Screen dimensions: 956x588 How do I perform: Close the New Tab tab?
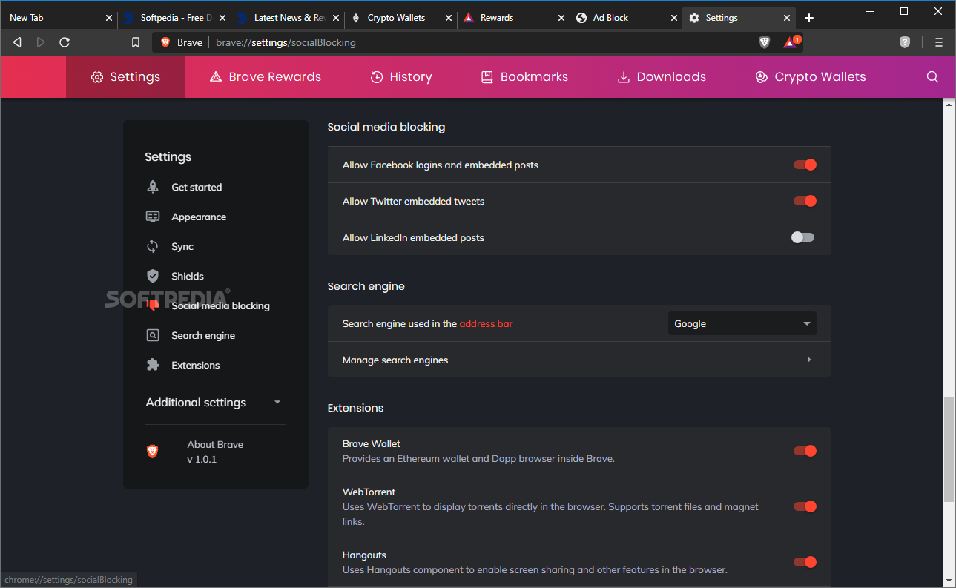(x=108, y=18)
